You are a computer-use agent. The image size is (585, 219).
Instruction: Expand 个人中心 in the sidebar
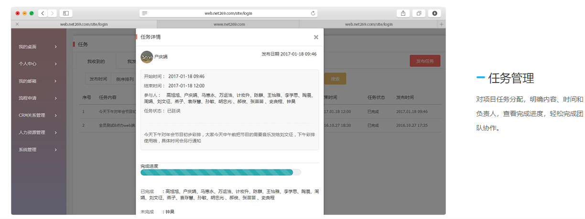pyautogui.click(x=38, y=64)
